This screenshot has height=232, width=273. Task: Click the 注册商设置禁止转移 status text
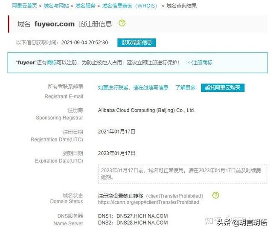coord(120,196)
